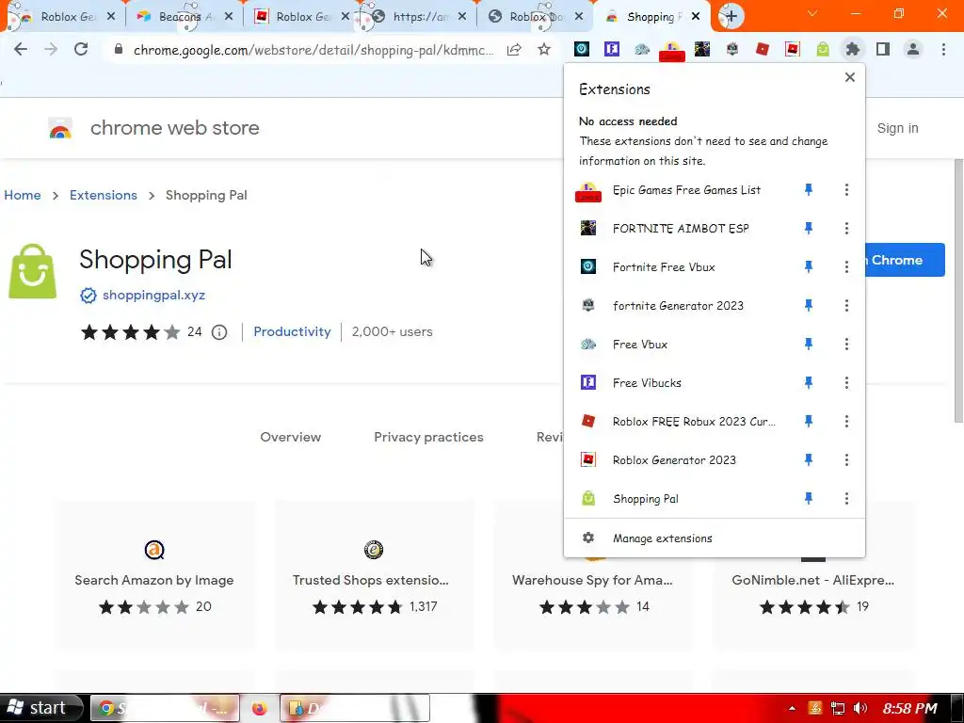Unpin the FORTNITE AIMBOT ESP extension

click(x=809, y=229)
